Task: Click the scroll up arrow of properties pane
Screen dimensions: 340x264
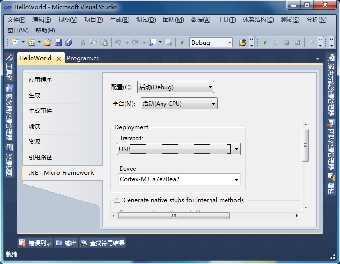Action: click(306, 124)
